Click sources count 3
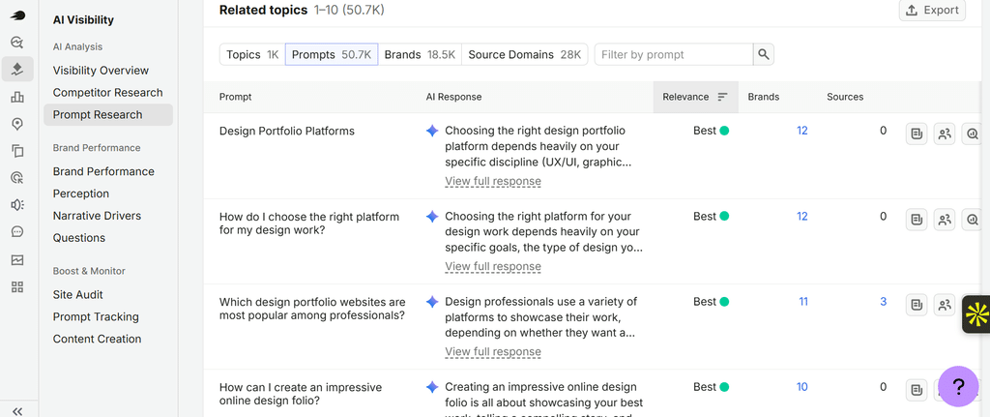The image size is (990, 417). click(x=884, y=301)
